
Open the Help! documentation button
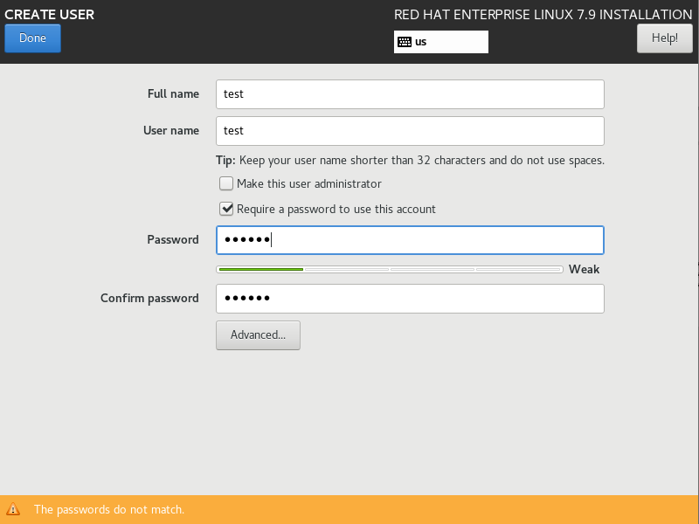pos(665,38)
